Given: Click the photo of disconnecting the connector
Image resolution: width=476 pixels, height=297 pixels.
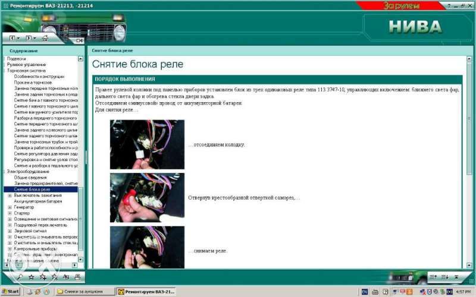Looking at the screenshot, I should [x=147, y=144].
